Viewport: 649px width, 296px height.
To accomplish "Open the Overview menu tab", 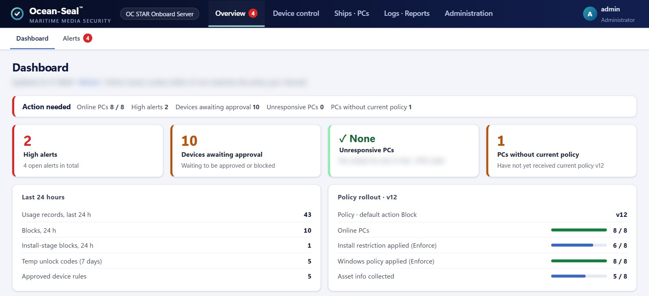I will [236, 13].
